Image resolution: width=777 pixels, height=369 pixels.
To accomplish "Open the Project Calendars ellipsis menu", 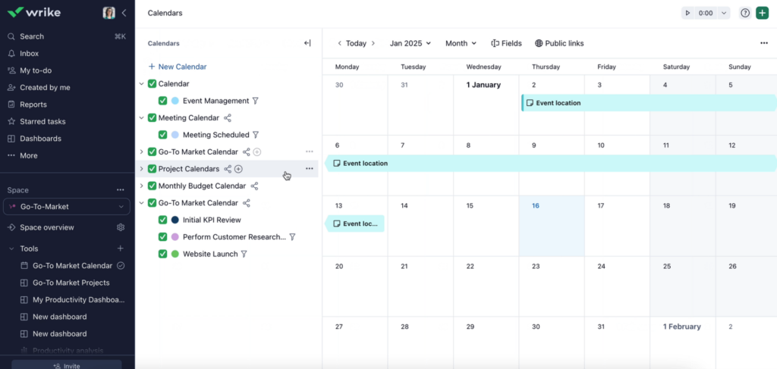I will tap(310, 169).
